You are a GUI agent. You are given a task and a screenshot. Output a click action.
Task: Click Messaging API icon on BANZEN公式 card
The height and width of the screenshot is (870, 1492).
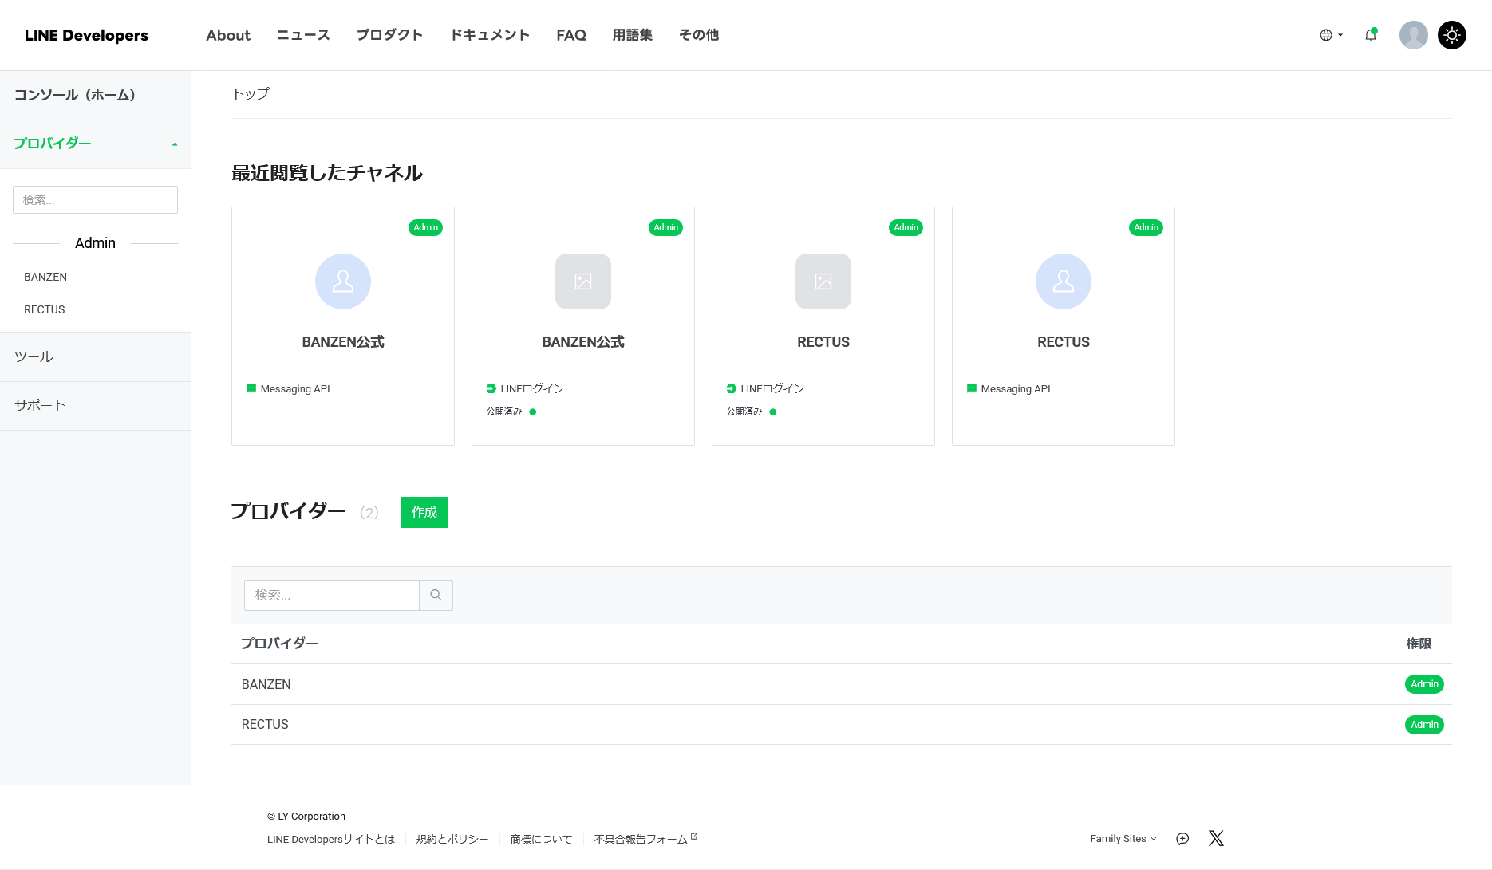click(x=251, y=388)
